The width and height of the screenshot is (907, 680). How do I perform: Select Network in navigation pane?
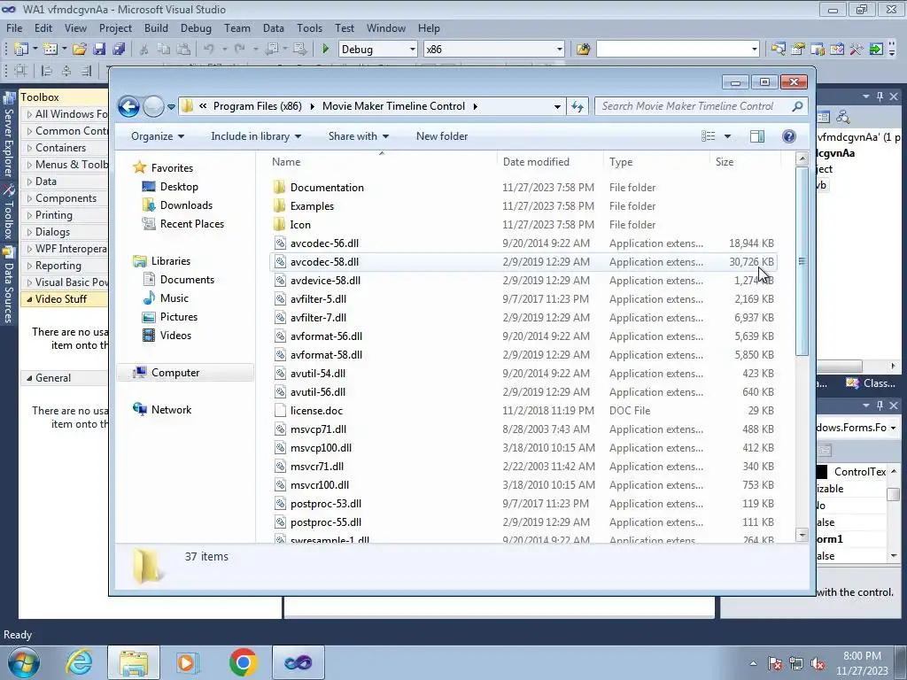(171, 410)
